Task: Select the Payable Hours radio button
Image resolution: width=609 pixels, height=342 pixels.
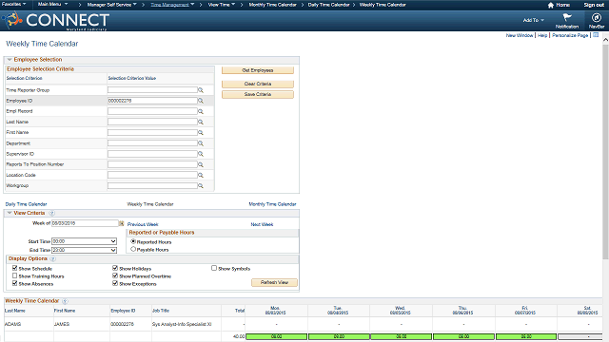Action: pos(133,249)
